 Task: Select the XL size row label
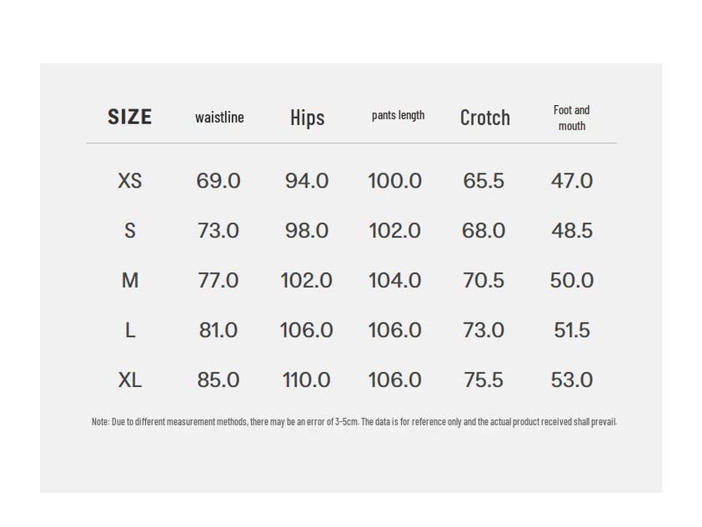coord(129,380)
